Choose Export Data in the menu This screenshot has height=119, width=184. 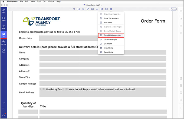coord(111,52)
